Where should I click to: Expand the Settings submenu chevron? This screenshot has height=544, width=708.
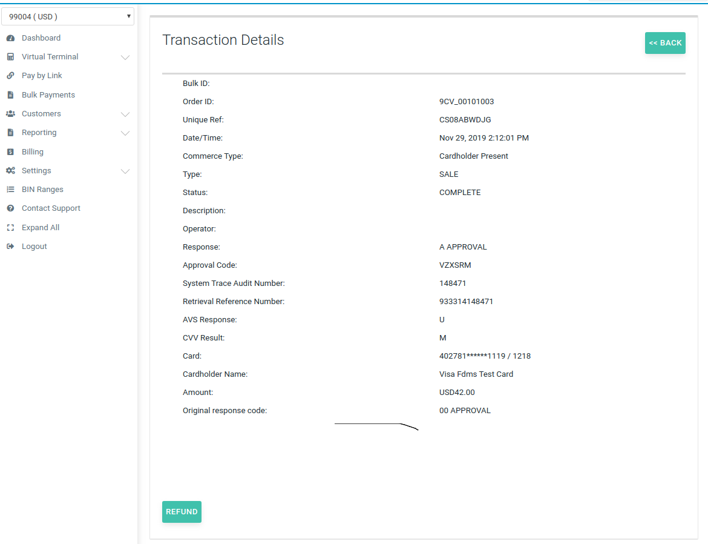pos(125,171)
